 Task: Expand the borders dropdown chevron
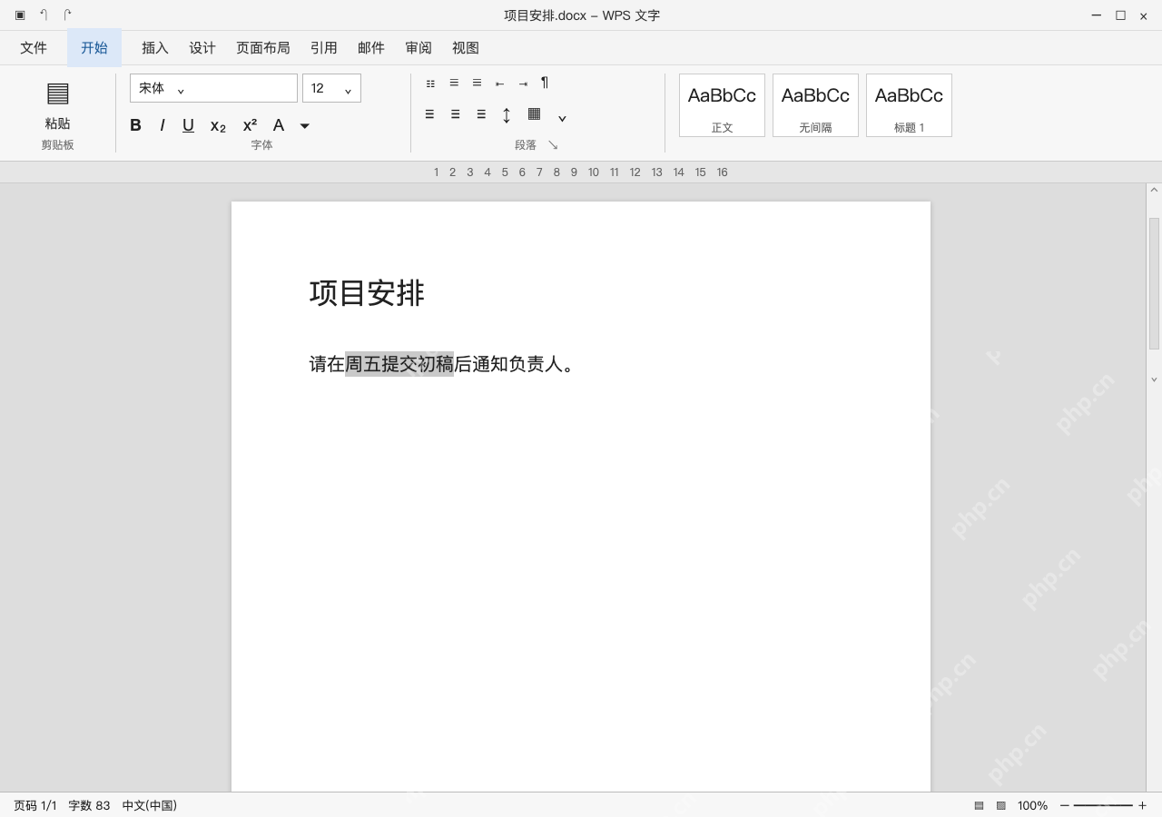(562, 118)
